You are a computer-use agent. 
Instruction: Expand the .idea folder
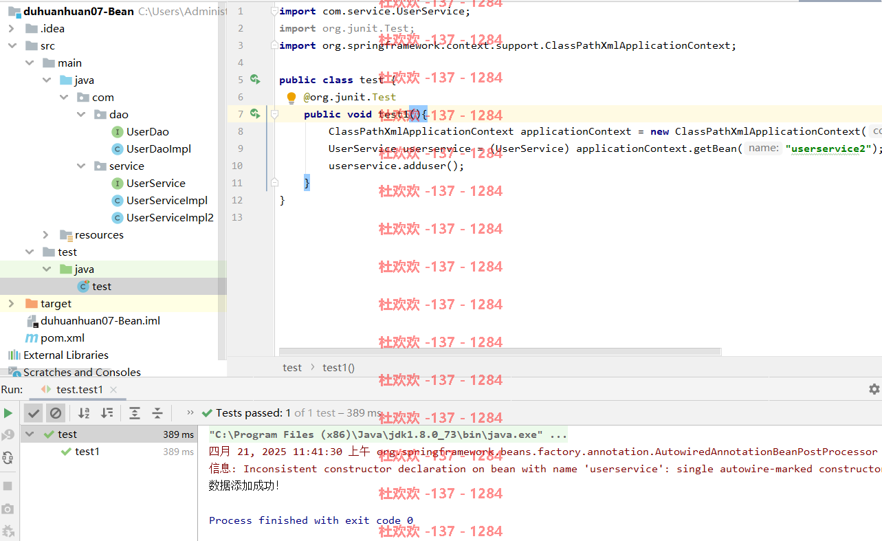pyautogui.click(x=12, y=29)
